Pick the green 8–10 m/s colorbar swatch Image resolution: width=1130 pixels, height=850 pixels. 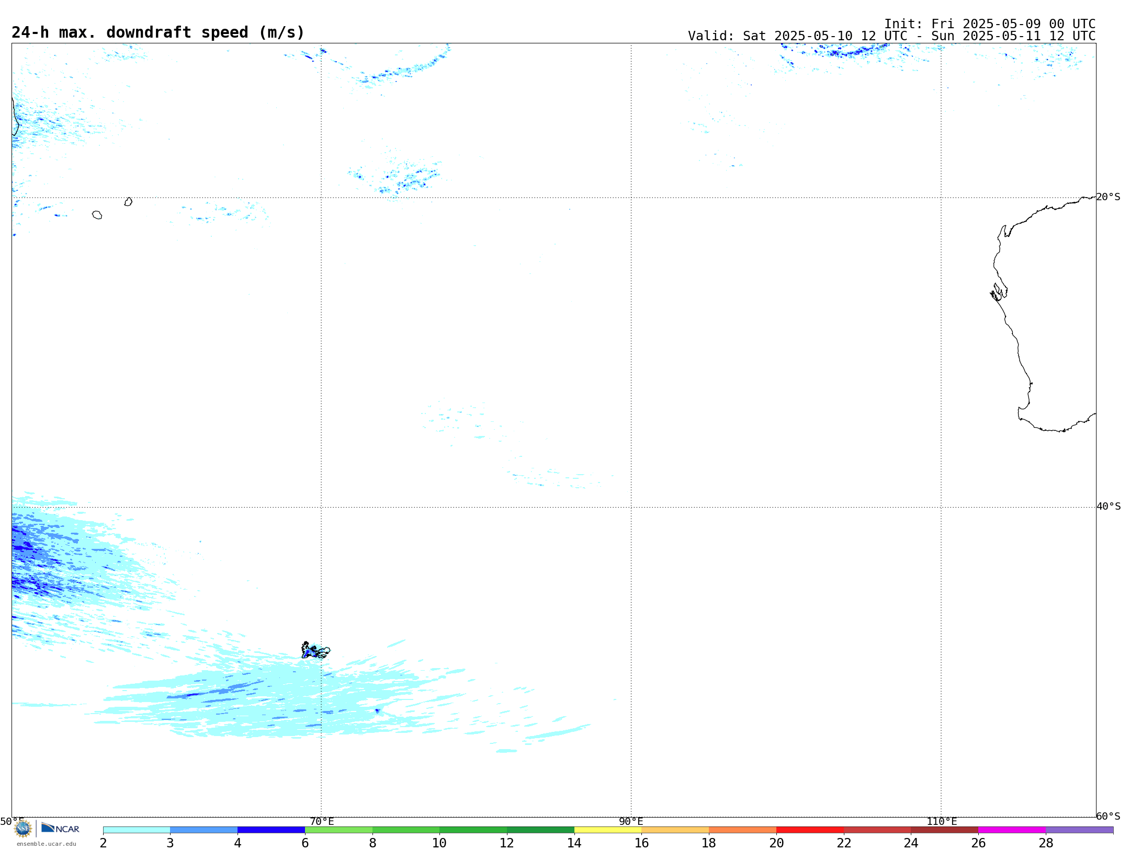coord(406,830)
